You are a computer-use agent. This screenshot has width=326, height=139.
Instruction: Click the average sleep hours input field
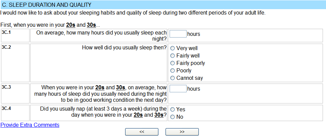tap(178, 34)
